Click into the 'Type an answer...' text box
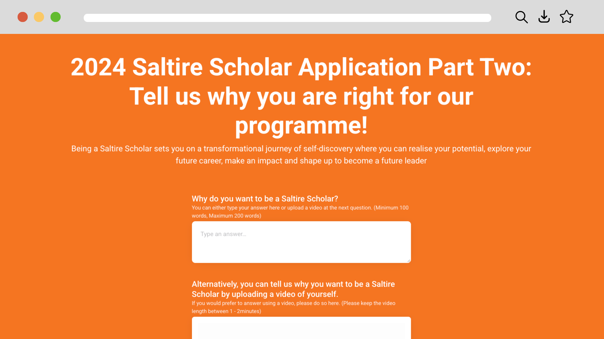 301,242
